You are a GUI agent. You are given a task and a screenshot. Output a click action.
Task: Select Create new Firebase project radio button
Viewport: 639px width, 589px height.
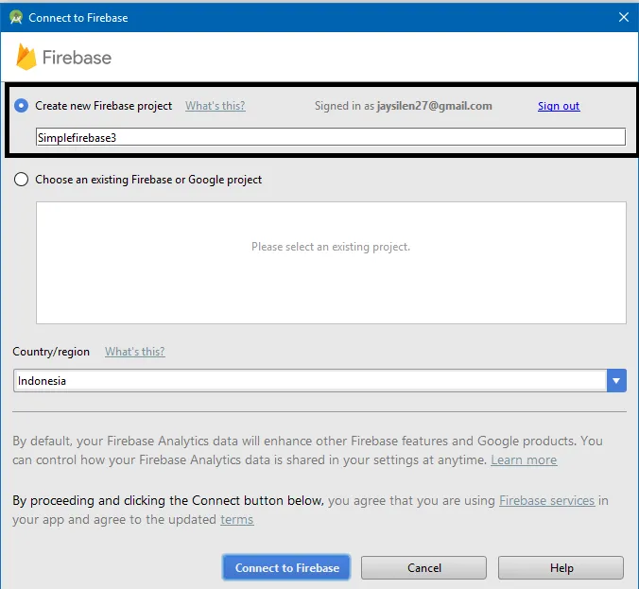(21, 106)
